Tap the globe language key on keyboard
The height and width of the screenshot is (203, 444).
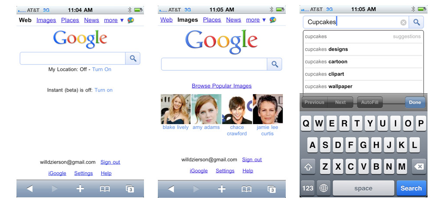[324, 188]
